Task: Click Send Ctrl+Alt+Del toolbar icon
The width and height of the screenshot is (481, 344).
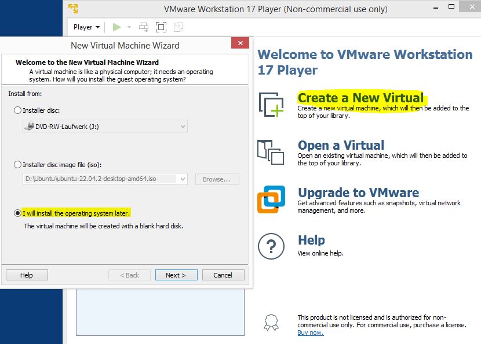Action: (x=144, y=27)
